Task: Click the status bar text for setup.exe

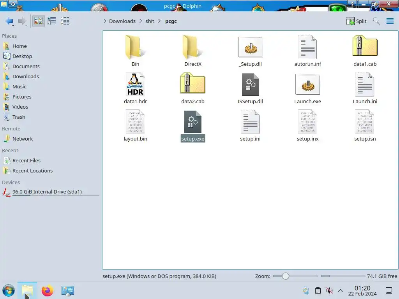Action: coord(159,276)
